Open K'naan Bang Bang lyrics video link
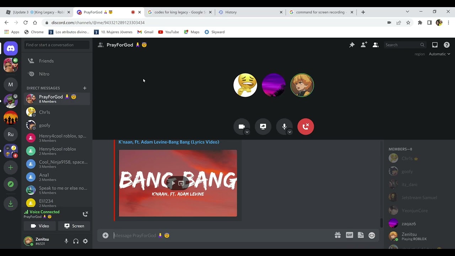Screen dimensions: 455x256 [169, 142]
